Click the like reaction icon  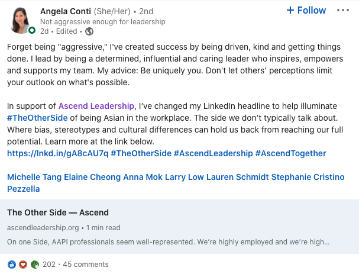(12, 264)
